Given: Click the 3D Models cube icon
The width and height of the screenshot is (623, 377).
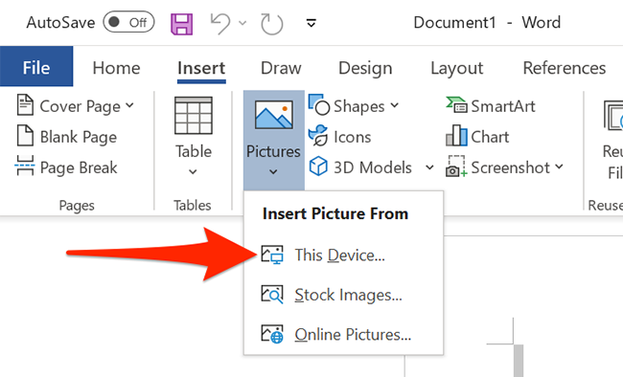Looking at the screenshot, I should pos(318,166).
